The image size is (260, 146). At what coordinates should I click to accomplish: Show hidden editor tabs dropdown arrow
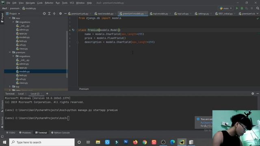click(258, 14)
